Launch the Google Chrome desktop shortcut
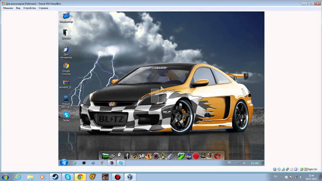322x181 pixels. [66, 69]
